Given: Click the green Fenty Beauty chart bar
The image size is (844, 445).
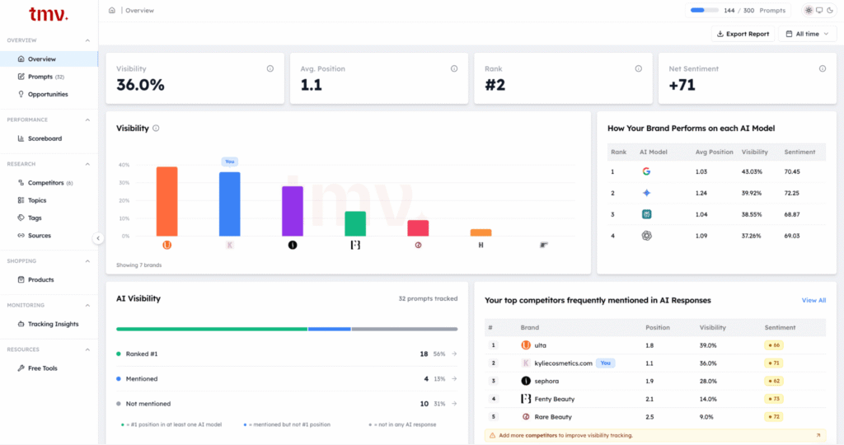Looking at the screenshot, I should pyautogui.click(x=355, y=223).
